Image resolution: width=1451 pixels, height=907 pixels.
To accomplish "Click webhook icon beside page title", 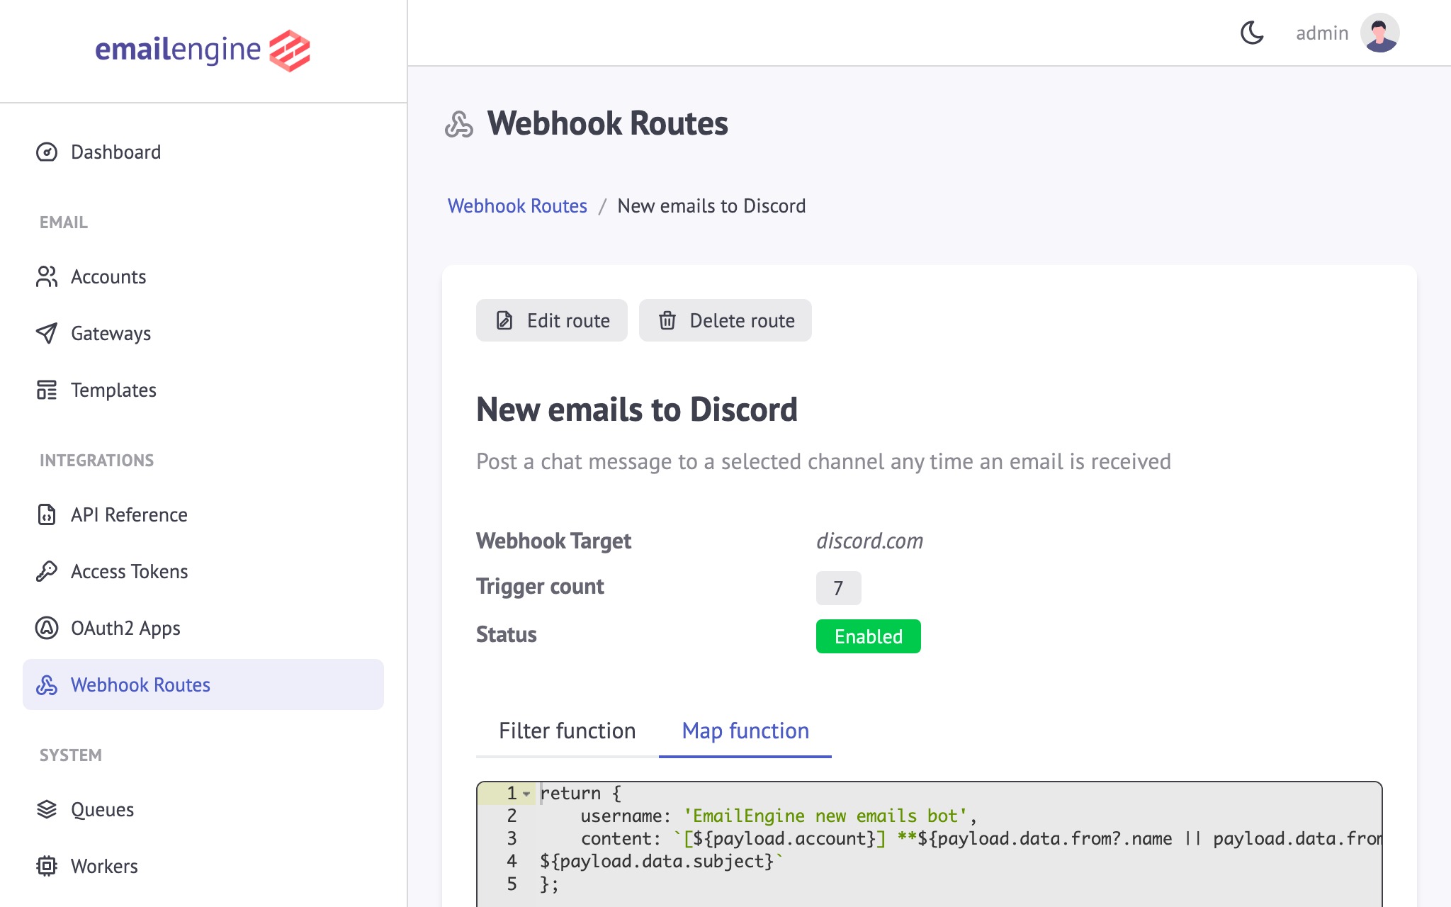I will [459, 124].
